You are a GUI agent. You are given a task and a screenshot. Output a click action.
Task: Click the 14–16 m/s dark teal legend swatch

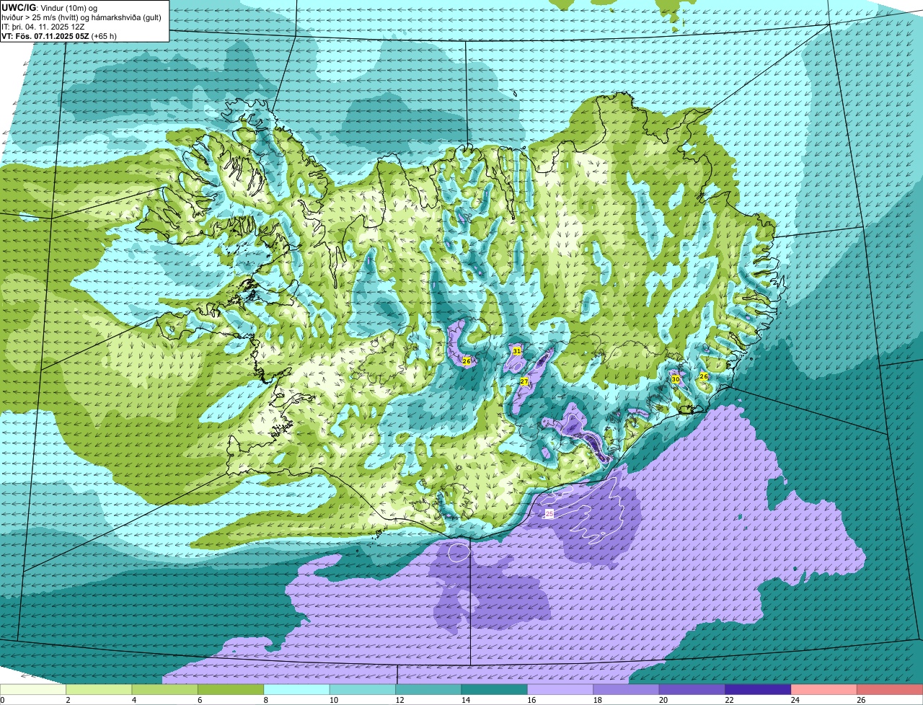495,690
